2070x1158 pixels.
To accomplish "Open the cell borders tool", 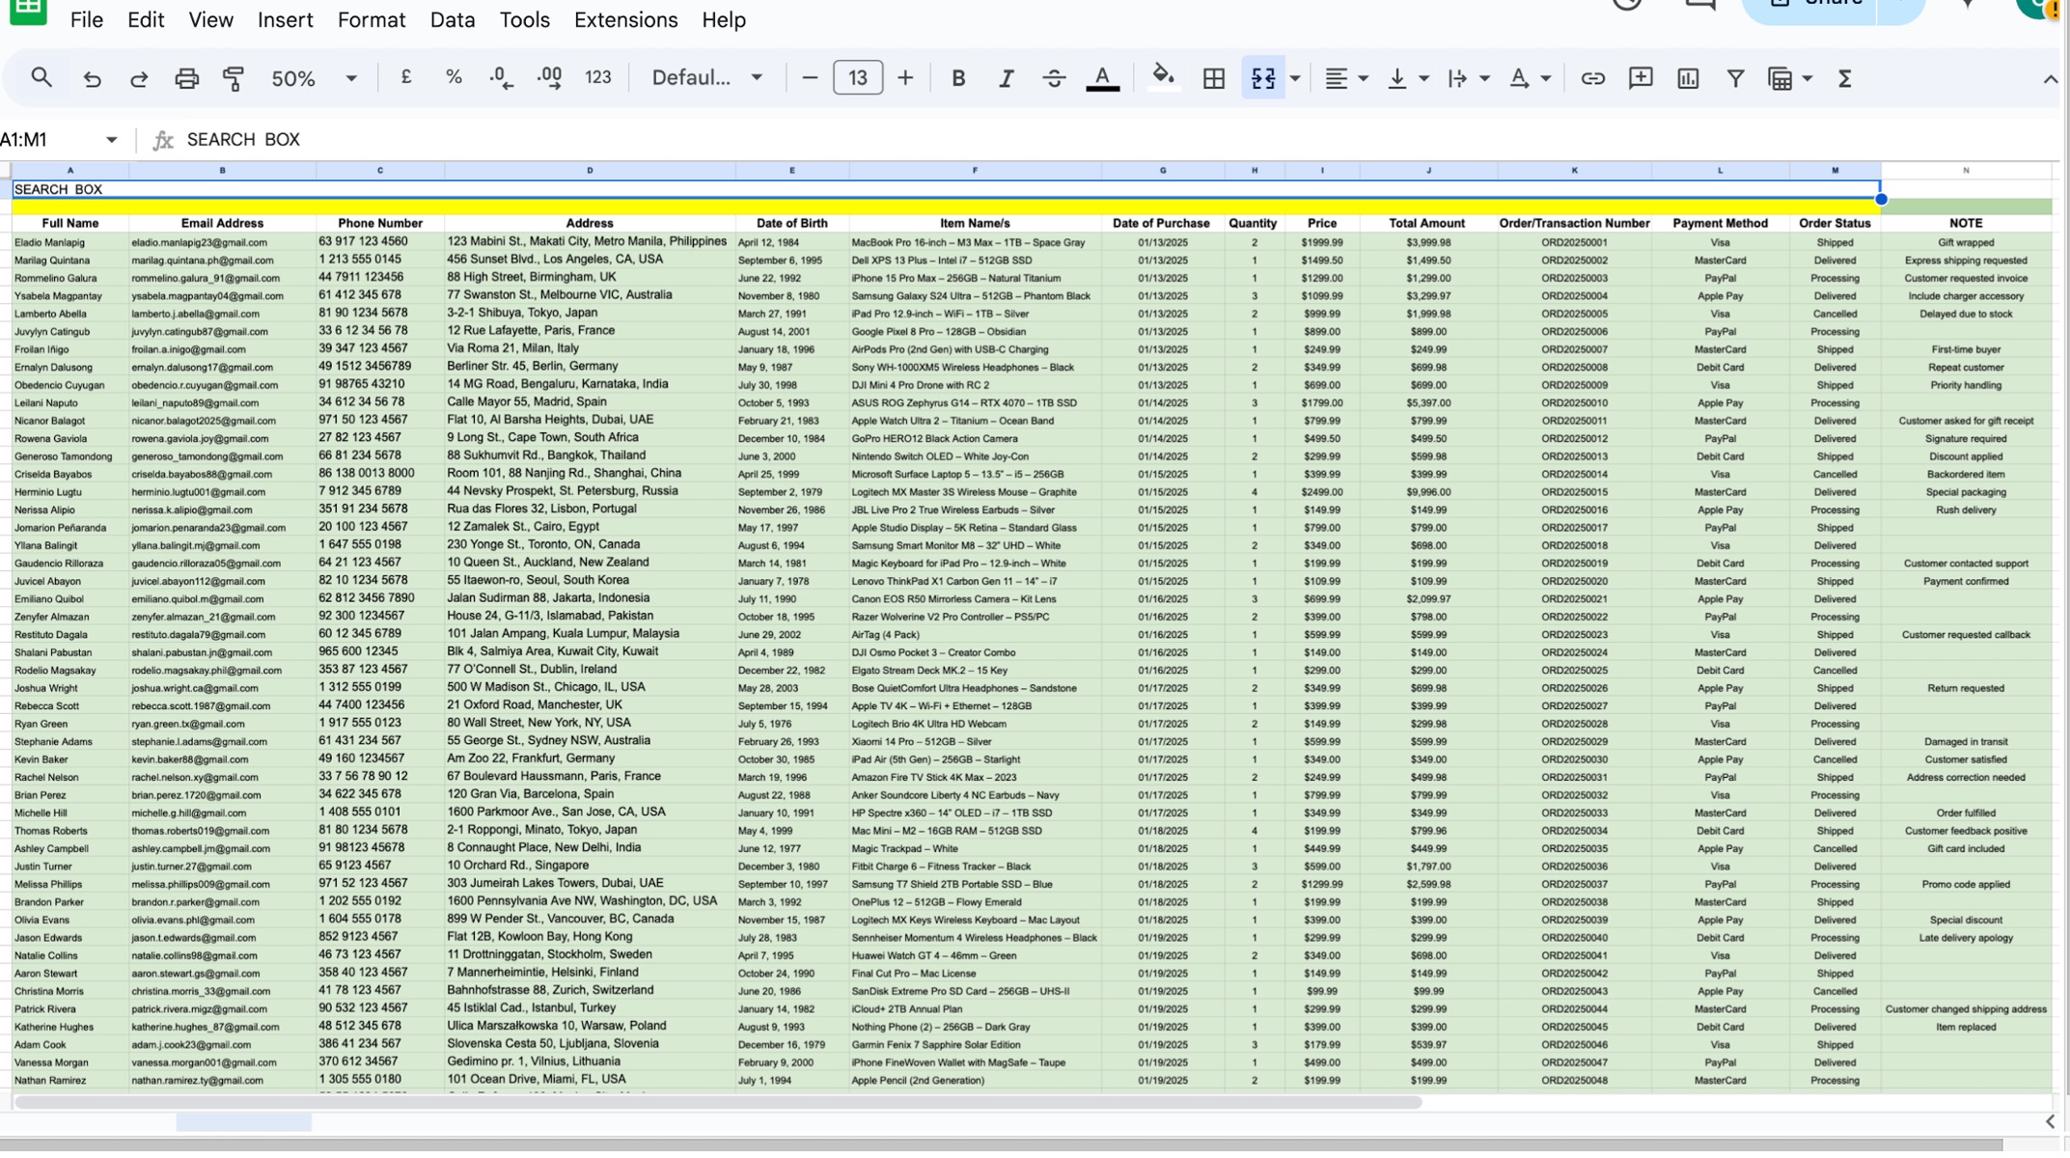I will [x=1213, y=79].
